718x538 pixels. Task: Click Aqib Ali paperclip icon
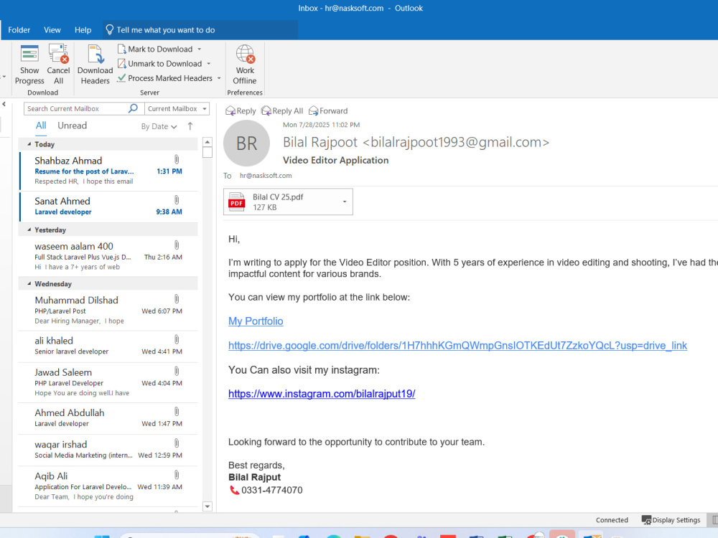[177, 475]
